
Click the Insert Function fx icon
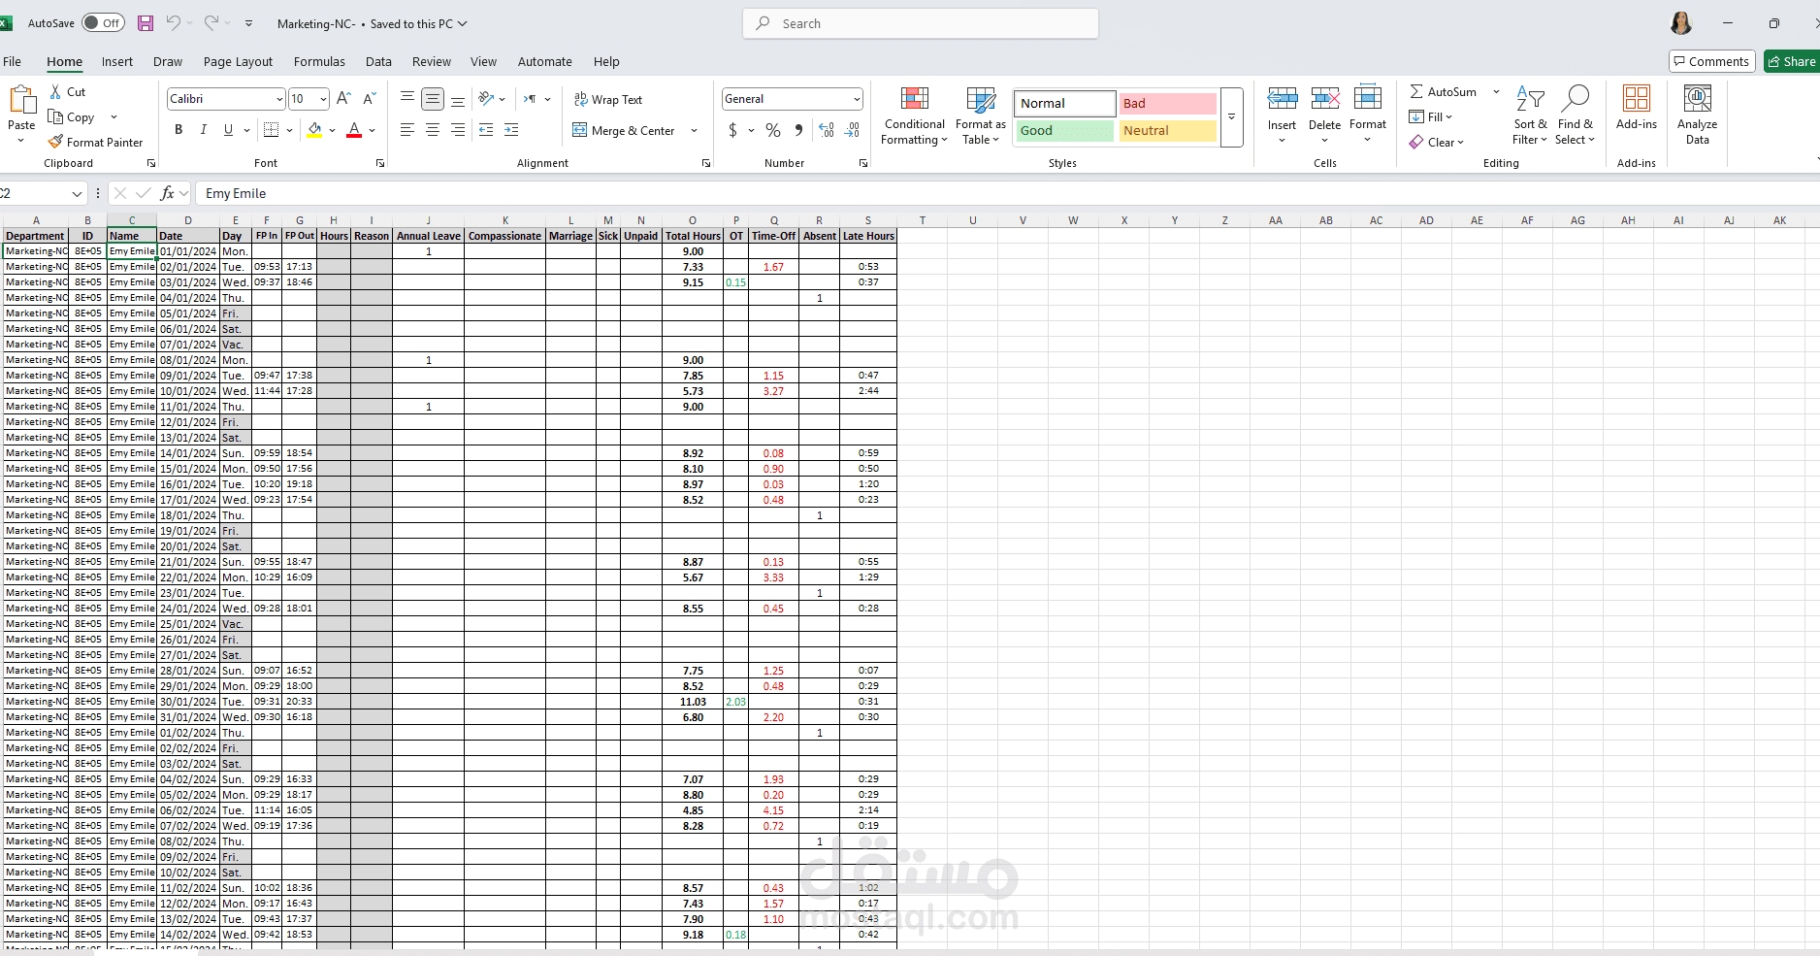168,193
